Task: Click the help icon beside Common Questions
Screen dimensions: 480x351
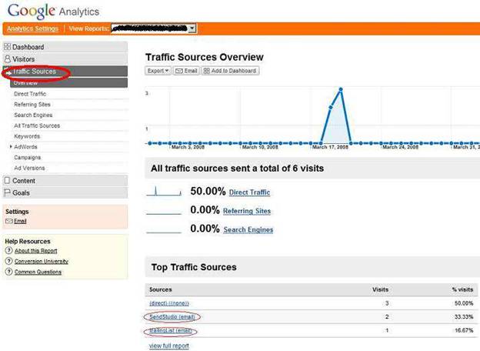Action: pos(9,272)
